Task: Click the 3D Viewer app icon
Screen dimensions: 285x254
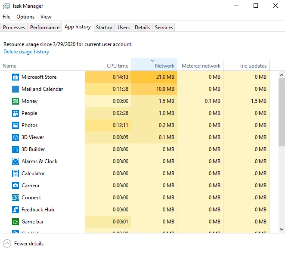Action: point(15,137)
